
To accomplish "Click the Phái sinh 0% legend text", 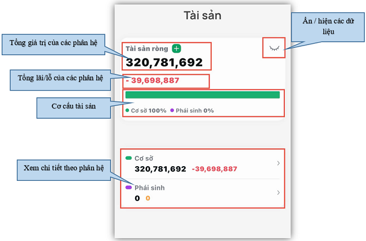I will (x=195, y=110).
